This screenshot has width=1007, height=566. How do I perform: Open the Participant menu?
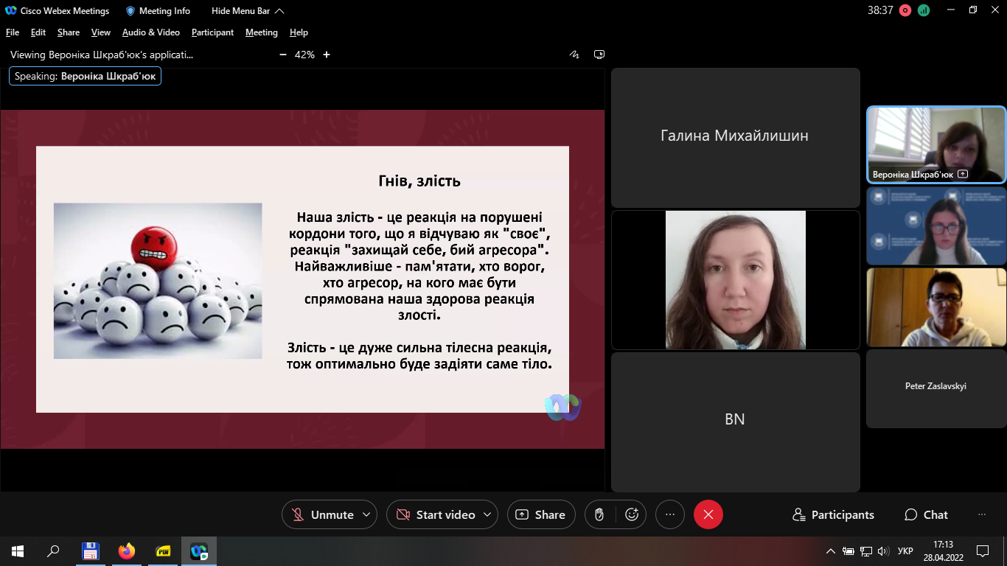click(x=212, y=32)
